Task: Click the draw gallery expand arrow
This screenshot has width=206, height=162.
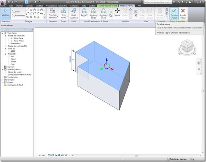Action: [x=45, y=18]
